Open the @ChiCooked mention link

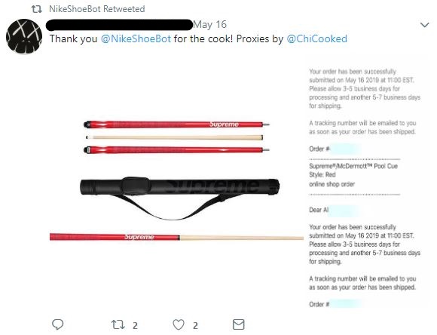pyautogui.click(x=317, y=38)
